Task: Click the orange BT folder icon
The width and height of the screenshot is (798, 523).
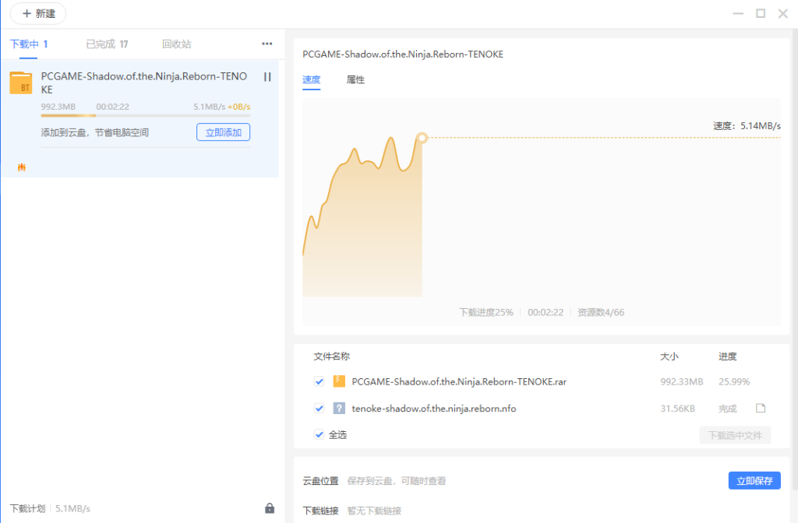Action: pos(21,82)
